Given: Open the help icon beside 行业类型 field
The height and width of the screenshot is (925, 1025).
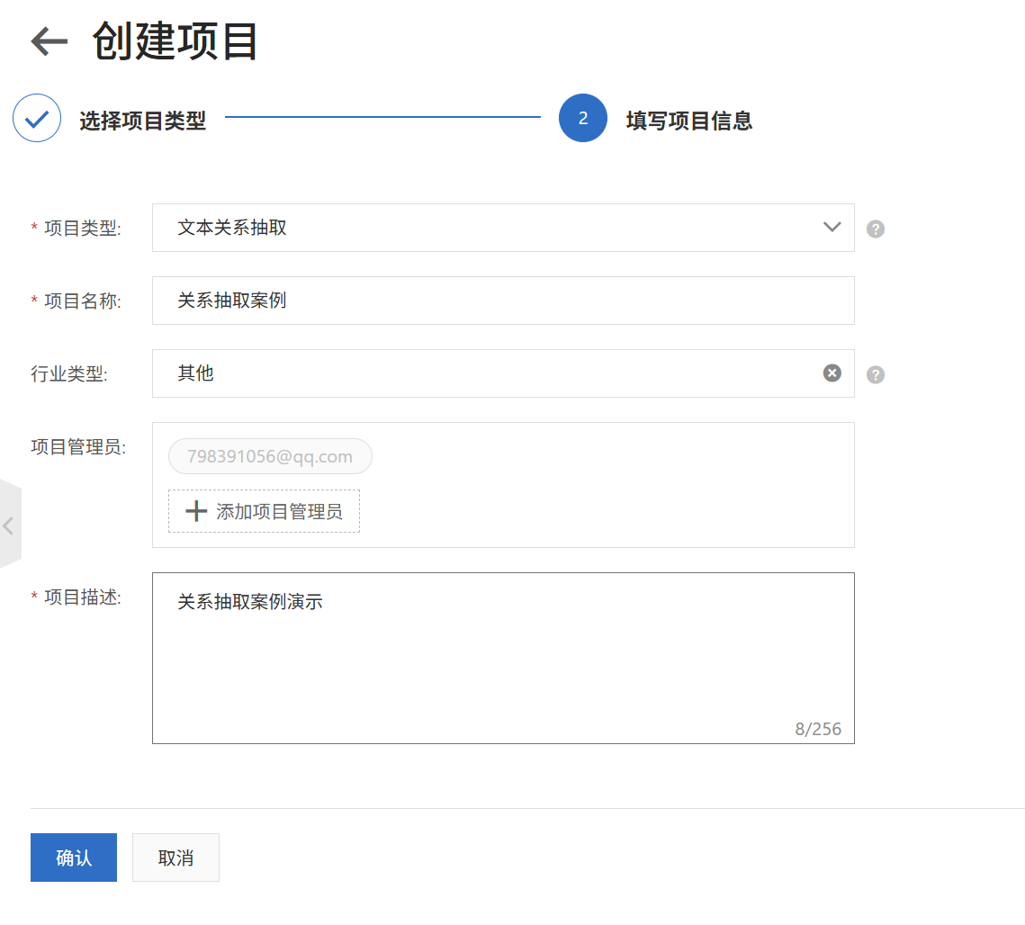Looking at the screenshot, I should click(x=875, y=374).
